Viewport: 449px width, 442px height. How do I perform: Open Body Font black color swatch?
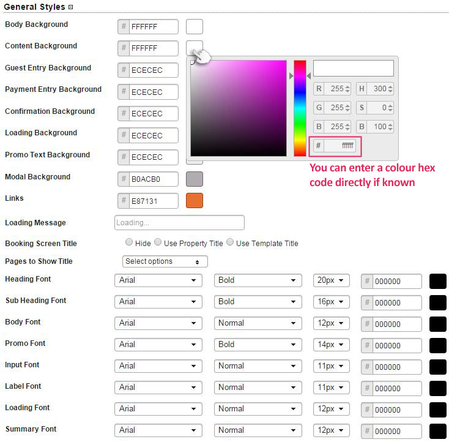(x=438, y=324)
